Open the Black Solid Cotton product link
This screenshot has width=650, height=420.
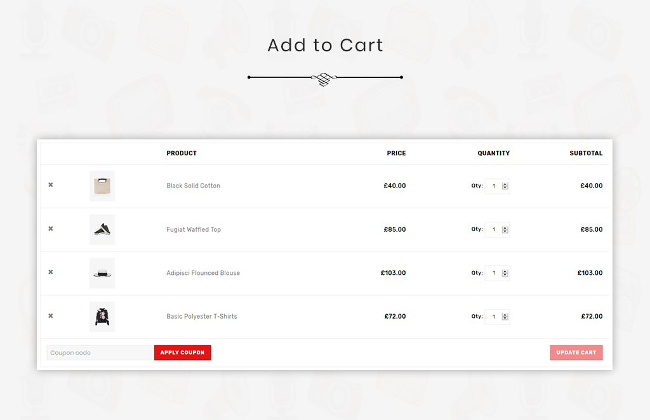click(193, 186)
